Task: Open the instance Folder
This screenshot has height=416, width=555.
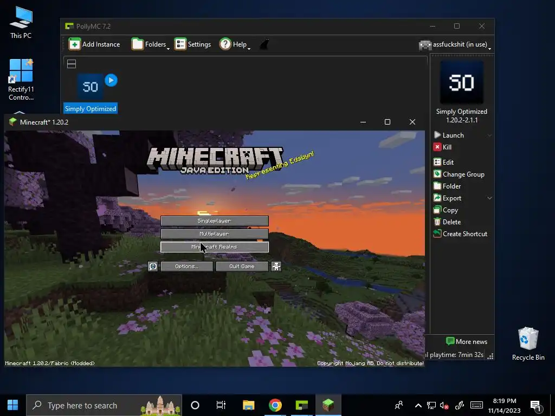Action: point(447,186)
